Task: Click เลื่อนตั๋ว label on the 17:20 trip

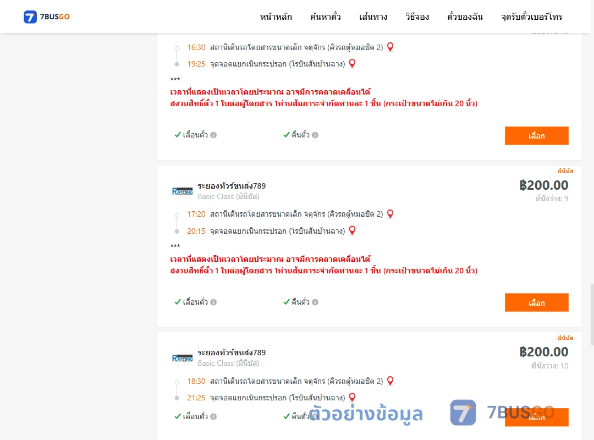Action: (x=195, y=302)
